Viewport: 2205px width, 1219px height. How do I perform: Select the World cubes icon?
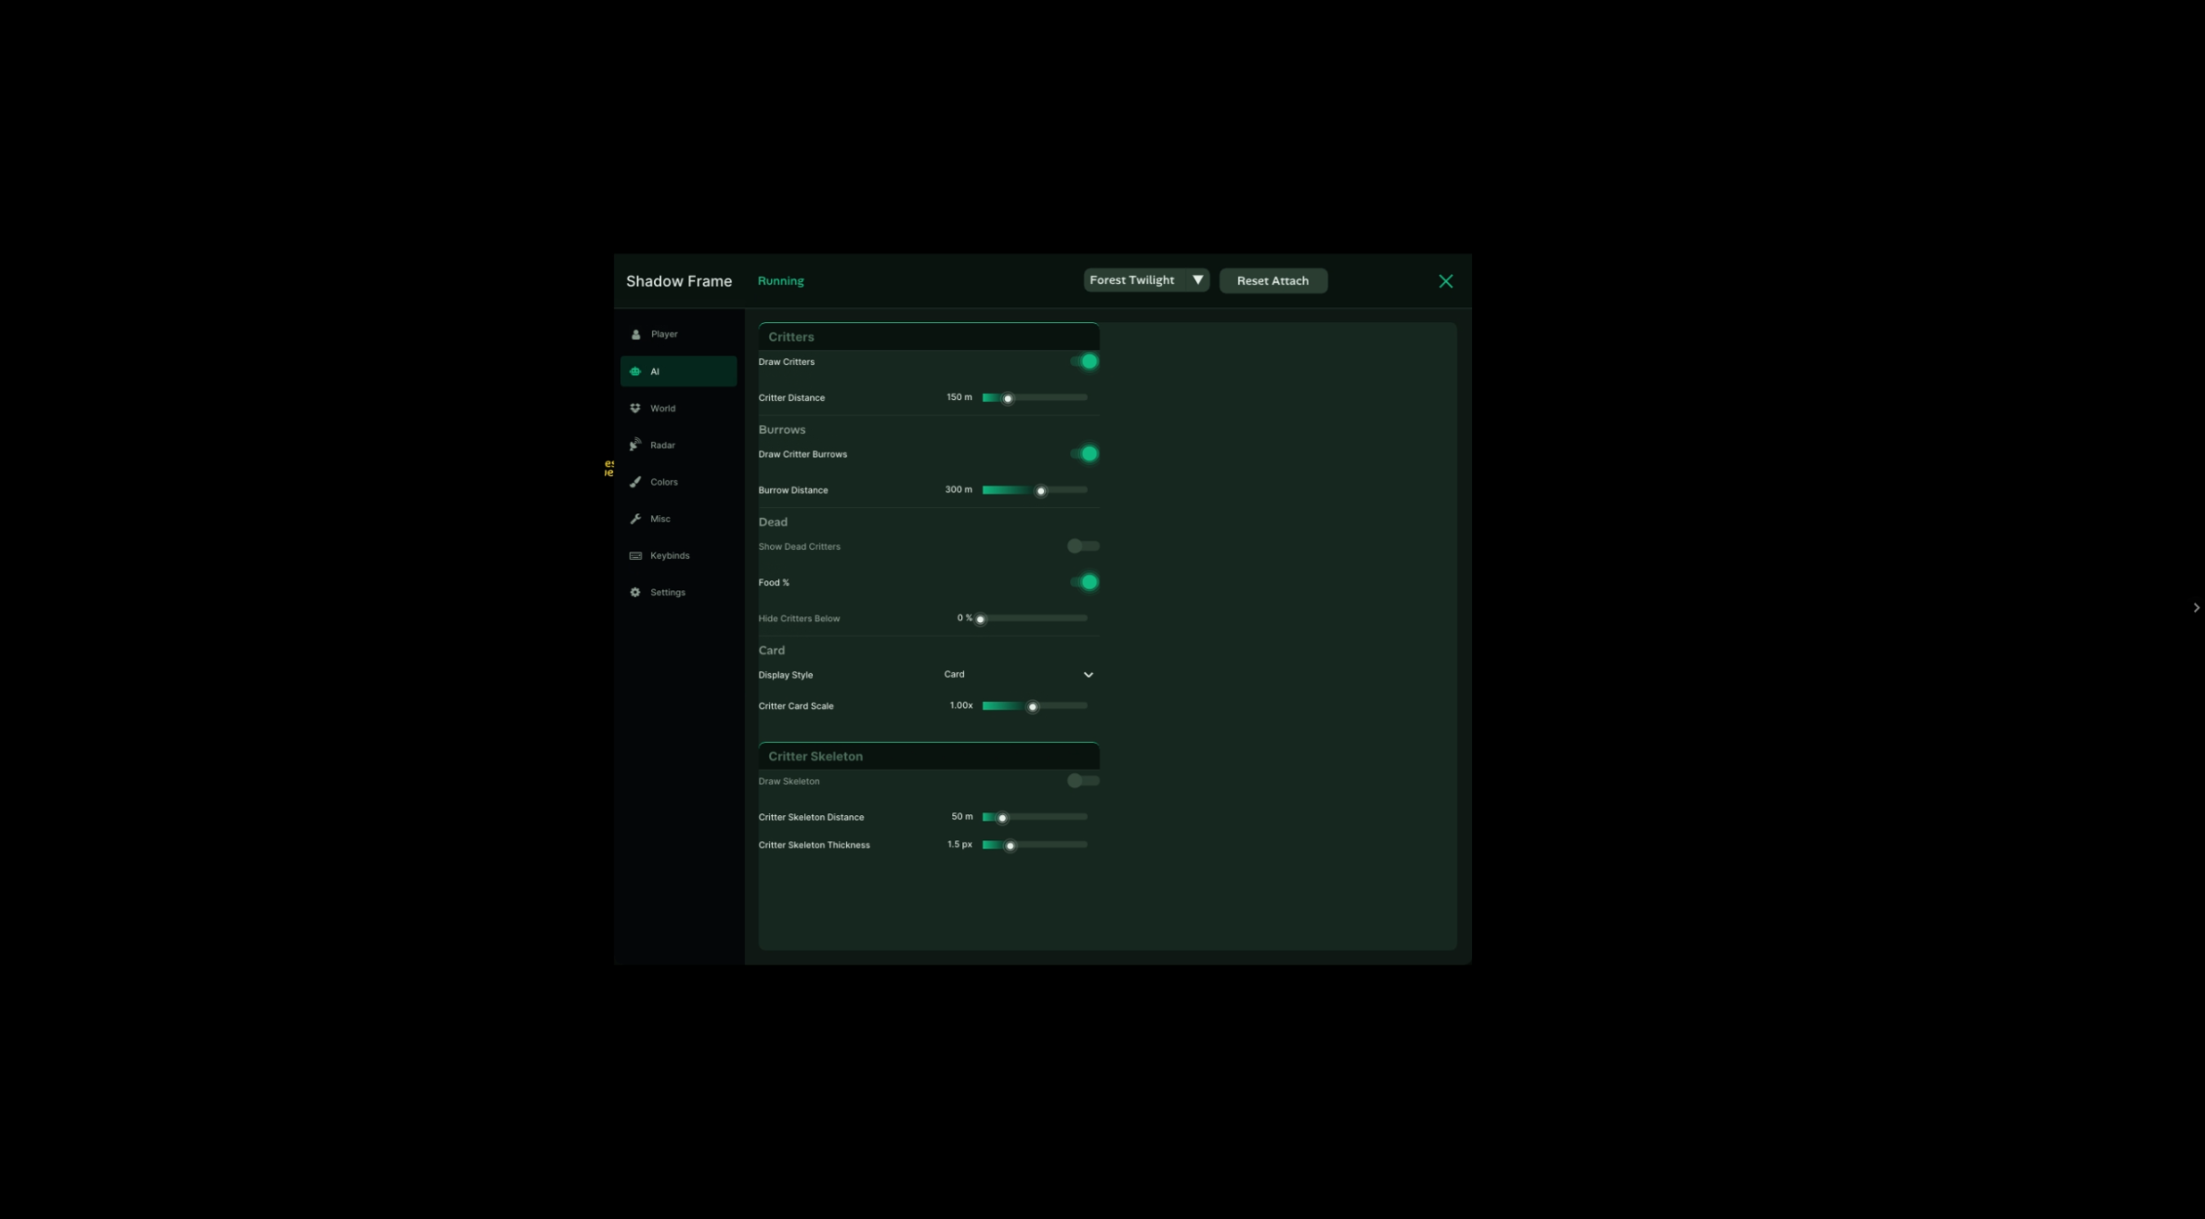click(635, 408)
